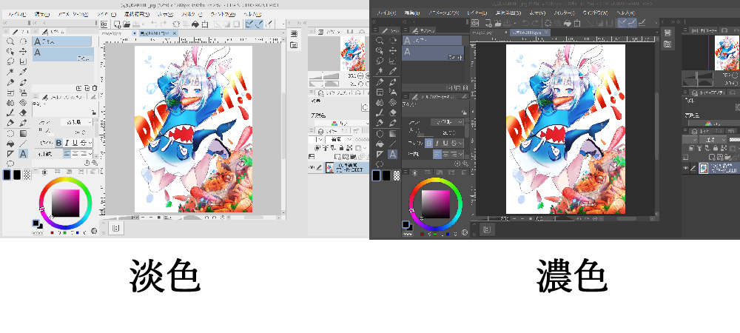Close the active document tab in light-theme window
740x333 pixels.
click(x=175, y=33)
